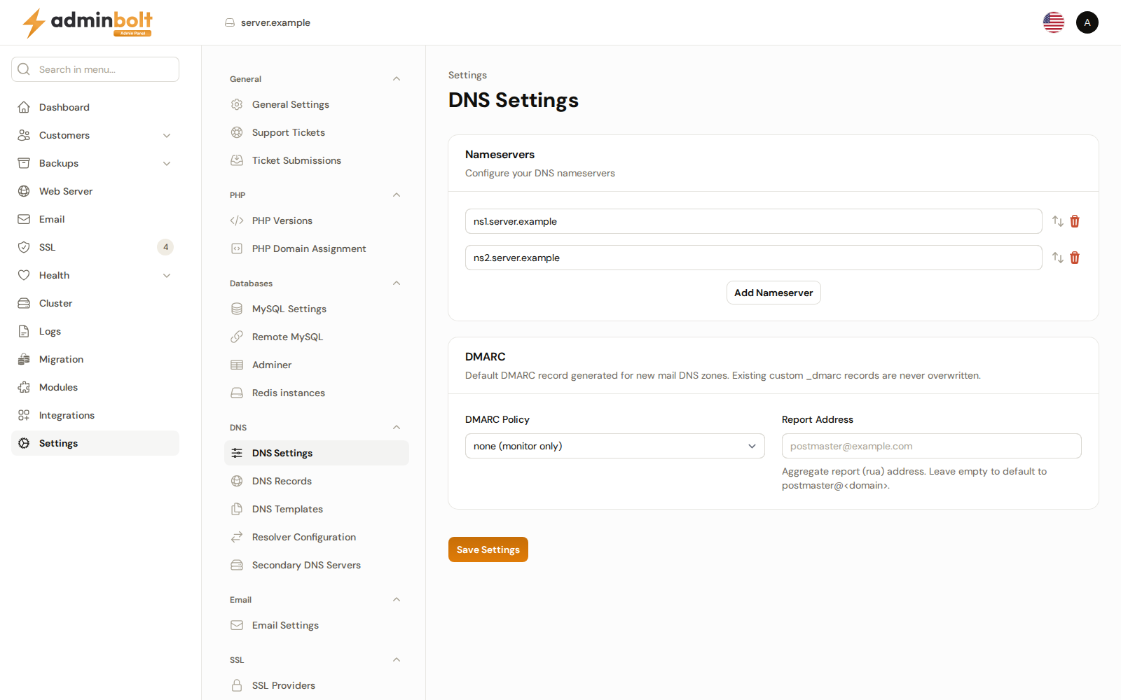
Task: Collapse the General section
Action: tap(397, 78)
